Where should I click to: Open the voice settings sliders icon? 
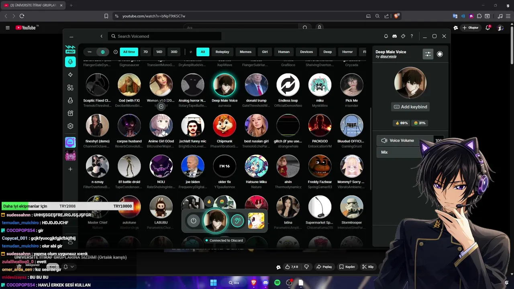point(428,54)
